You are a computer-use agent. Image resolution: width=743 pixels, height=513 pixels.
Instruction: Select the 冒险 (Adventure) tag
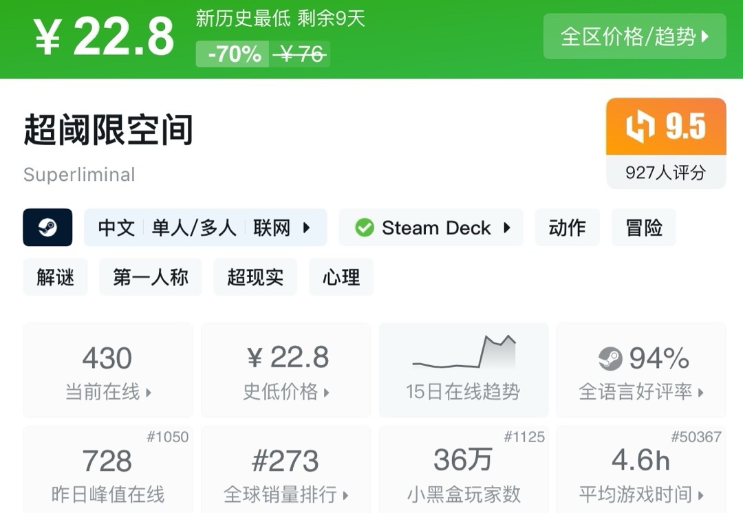(643, 228)
